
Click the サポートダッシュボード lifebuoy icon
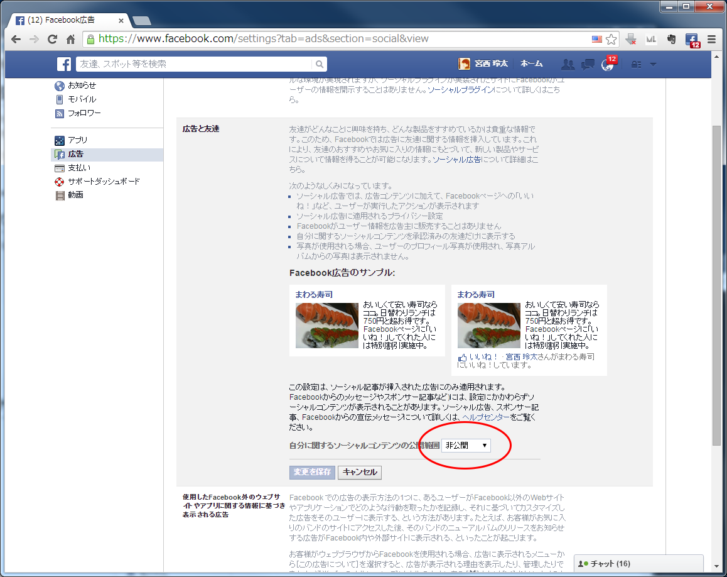point(60,182)
